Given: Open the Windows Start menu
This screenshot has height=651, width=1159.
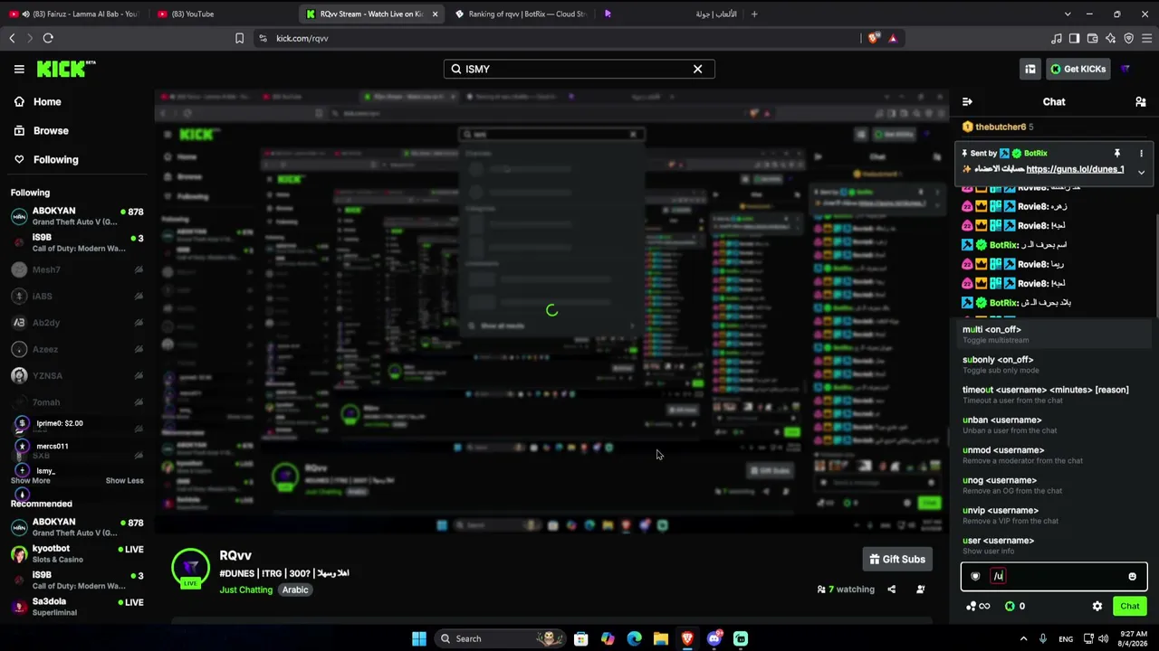Looking at the screenshot, I should pos(418,638).
